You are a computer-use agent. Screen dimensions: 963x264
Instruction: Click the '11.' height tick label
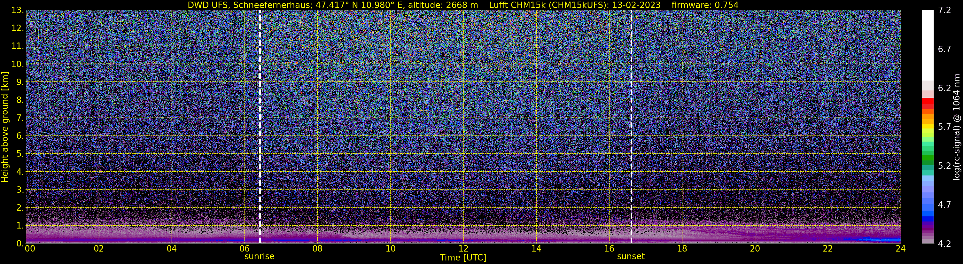[18, 46]
